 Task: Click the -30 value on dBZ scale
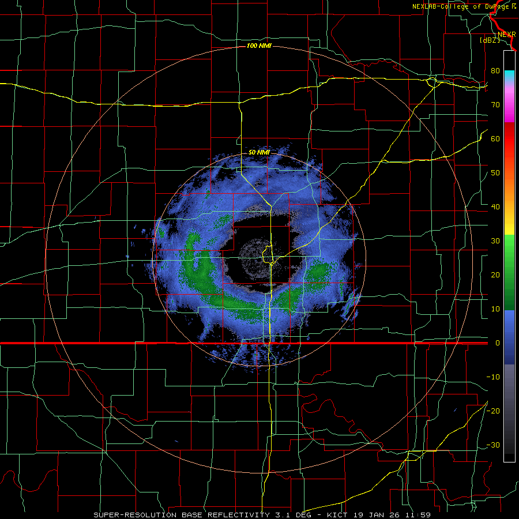click(x=493, y=445)
